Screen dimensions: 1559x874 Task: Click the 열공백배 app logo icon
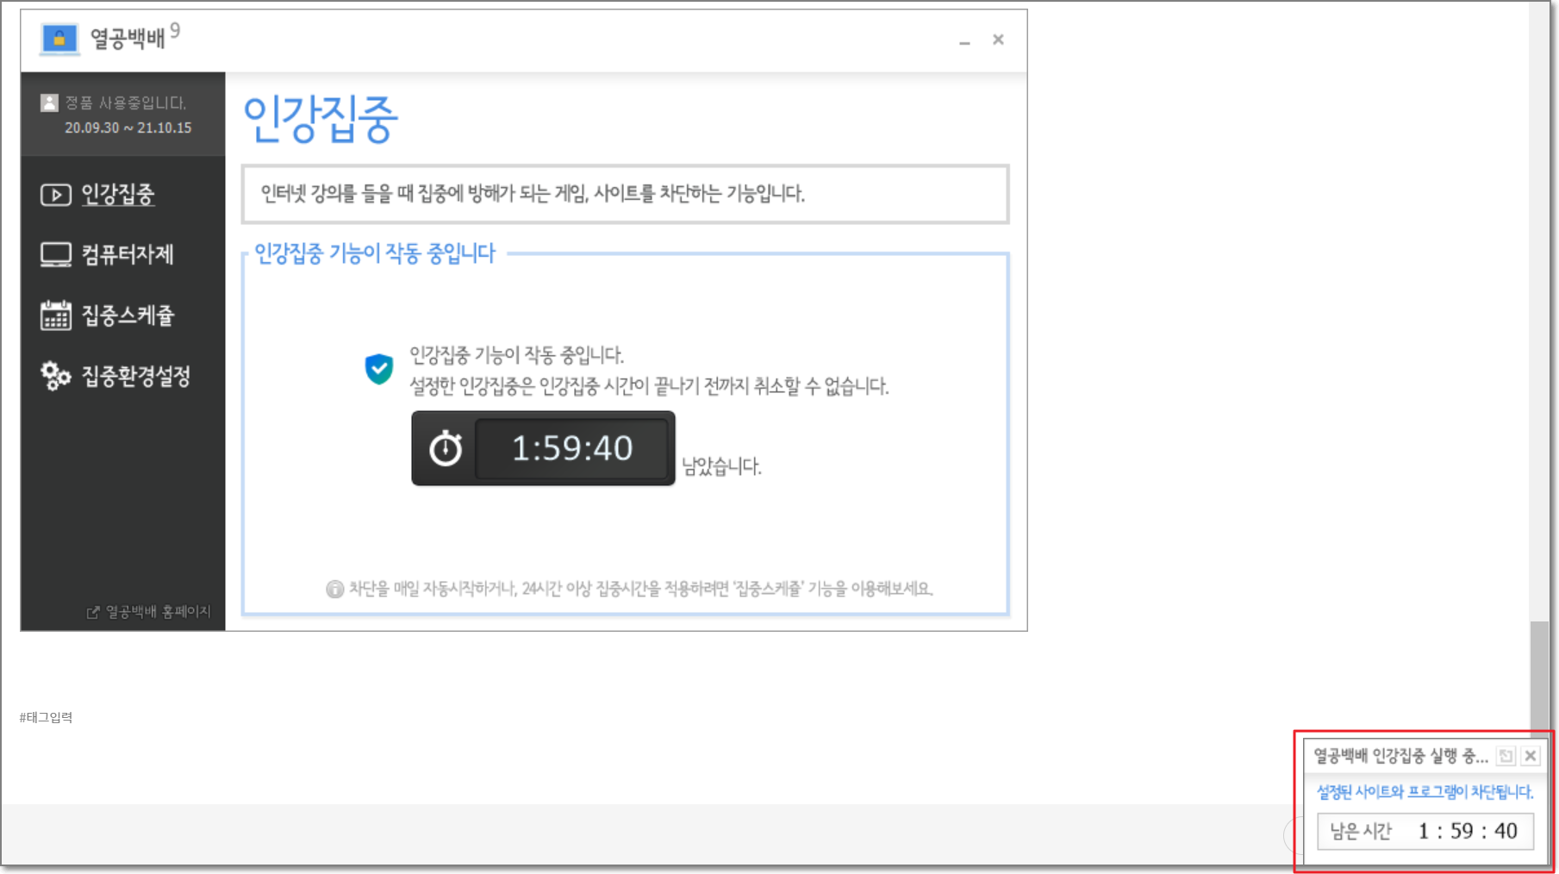pyautogui.click(x=59, y=39)
